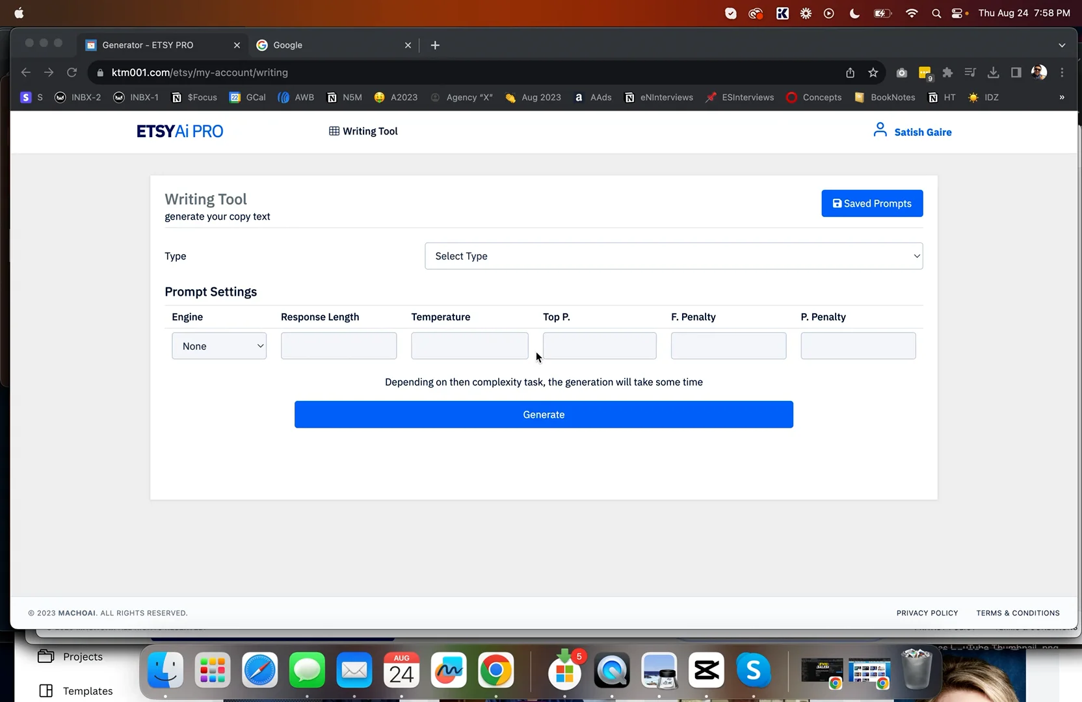Click the camera screenshot toolbar icon

pyautogui.click(x=901, y=72)
